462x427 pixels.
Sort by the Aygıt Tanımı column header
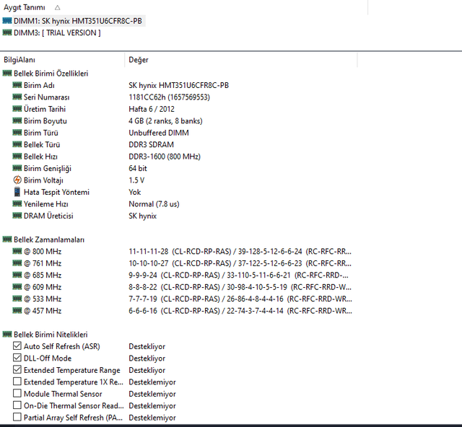(x=25, y=7)
